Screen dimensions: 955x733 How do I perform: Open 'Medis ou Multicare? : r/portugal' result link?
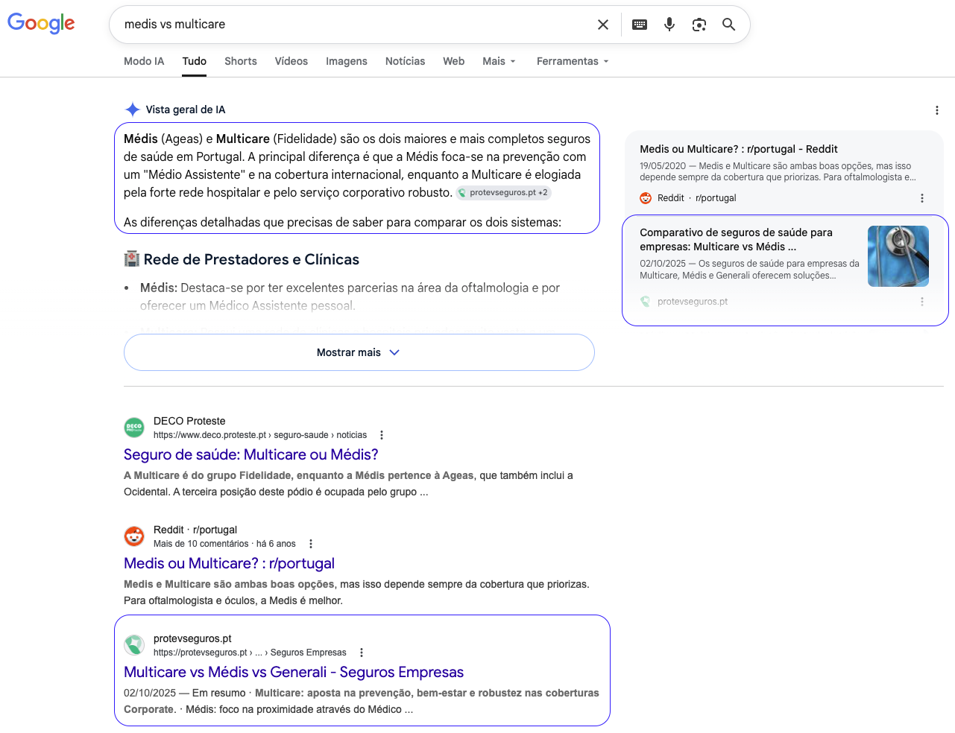[x=230, y=563]
